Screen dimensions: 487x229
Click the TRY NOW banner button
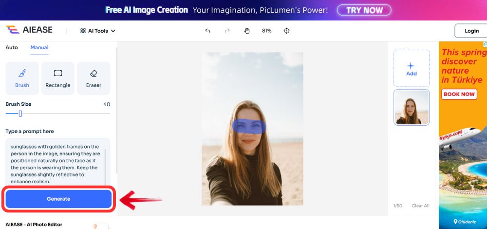pos(364,10)
